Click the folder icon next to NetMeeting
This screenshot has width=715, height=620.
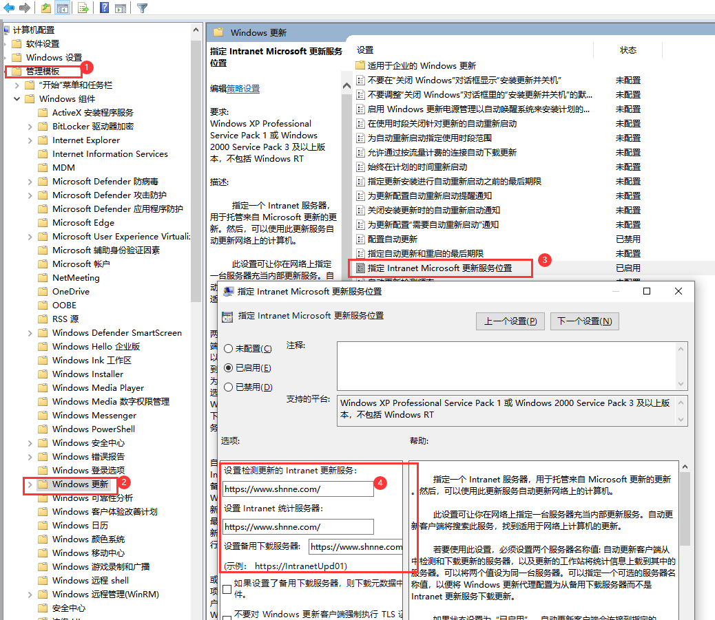pos(43,278)
